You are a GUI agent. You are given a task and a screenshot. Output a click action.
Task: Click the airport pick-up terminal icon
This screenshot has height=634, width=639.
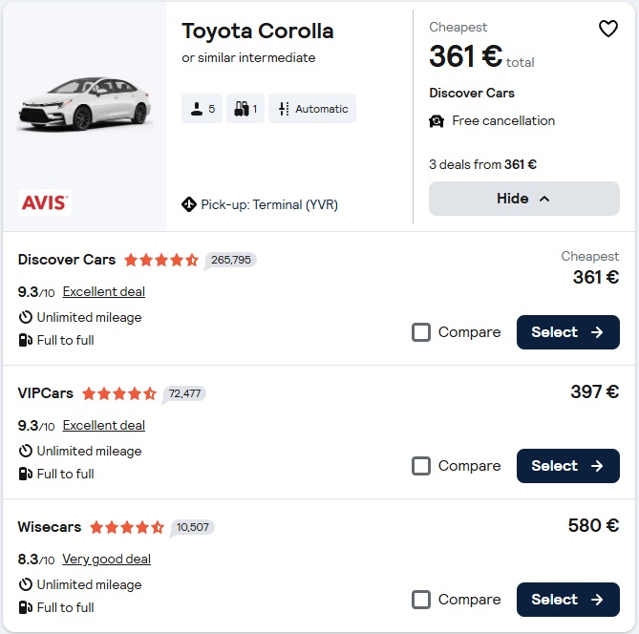point(189,204)
